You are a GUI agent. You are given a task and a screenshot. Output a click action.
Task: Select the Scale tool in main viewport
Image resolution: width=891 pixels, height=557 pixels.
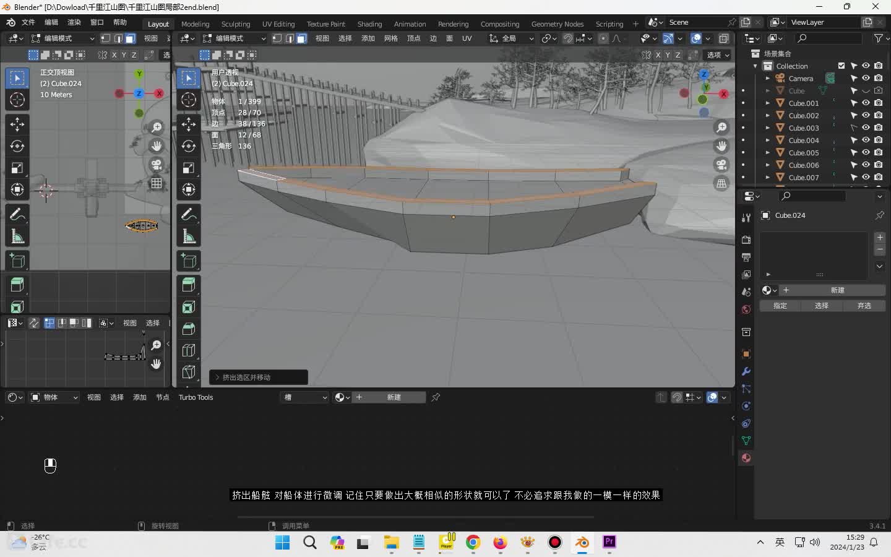coord(189,168)
